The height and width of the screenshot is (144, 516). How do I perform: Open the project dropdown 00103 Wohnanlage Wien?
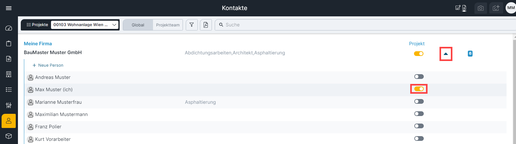point(85,25)
